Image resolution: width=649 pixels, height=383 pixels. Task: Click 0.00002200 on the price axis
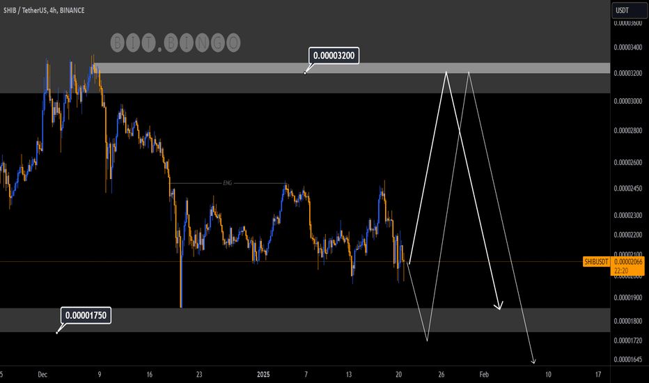tap(628, 235)
